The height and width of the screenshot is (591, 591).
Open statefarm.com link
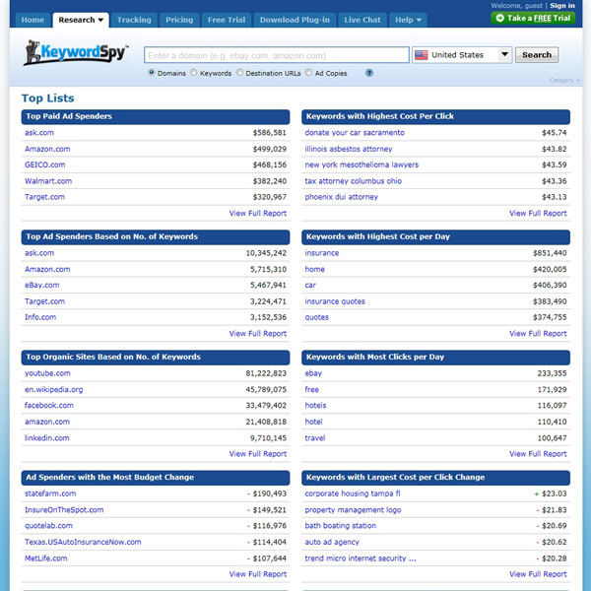pyautogui.click(x=50, y=493)
